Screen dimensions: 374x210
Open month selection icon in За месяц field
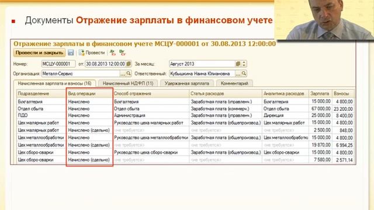(x=238, y=64)
